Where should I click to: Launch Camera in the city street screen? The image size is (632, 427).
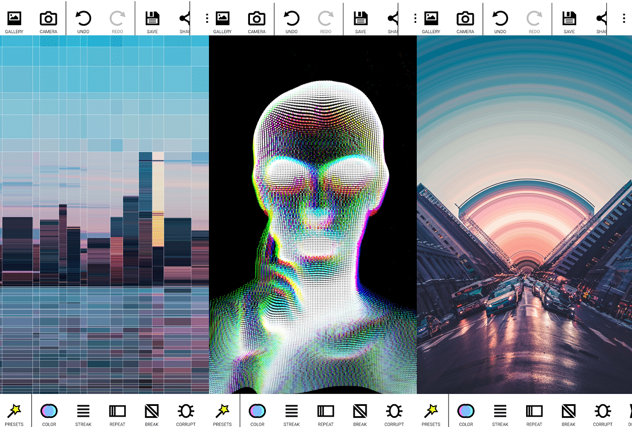[x=465, y=22]
